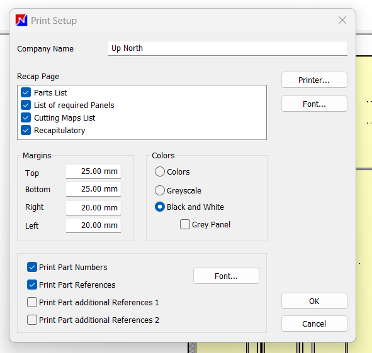372x353 pixels.
Task: Choose Greyscale printing option
Action: coord(160,190)
